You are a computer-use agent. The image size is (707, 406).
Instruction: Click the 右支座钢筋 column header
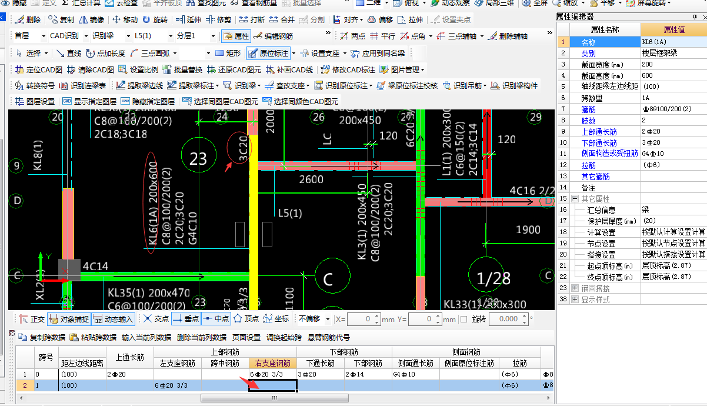point(272,363)
